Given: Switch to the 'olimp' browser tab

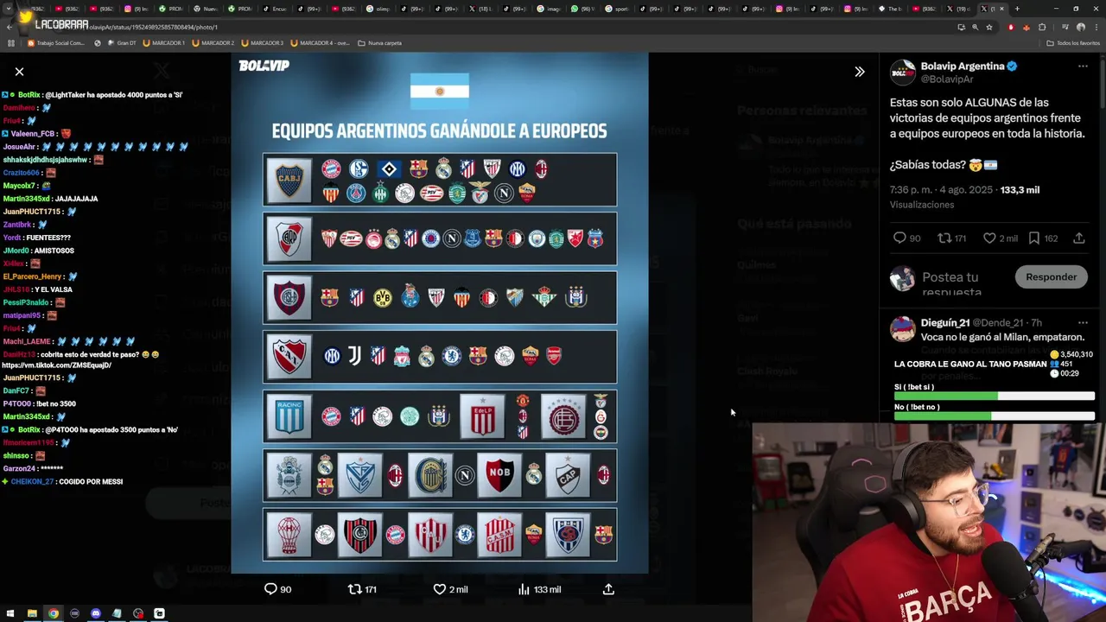Looking at the screenshot, I should pos(377,9).
